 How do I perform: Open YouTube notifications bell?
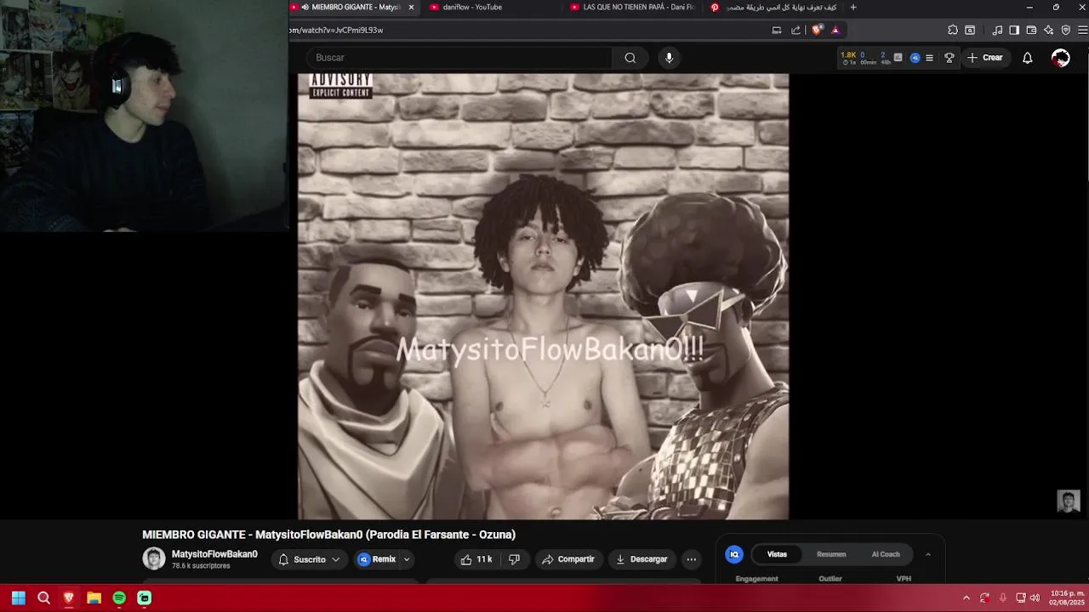[x=1027, y=58]
